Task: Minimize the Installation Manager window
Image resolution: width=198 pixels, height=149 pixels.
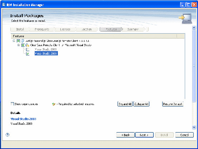Action: tap(183, 5)
